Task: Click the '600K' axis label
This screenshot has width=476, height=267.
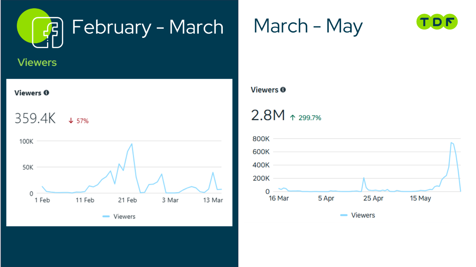Action: coord(261,152)
